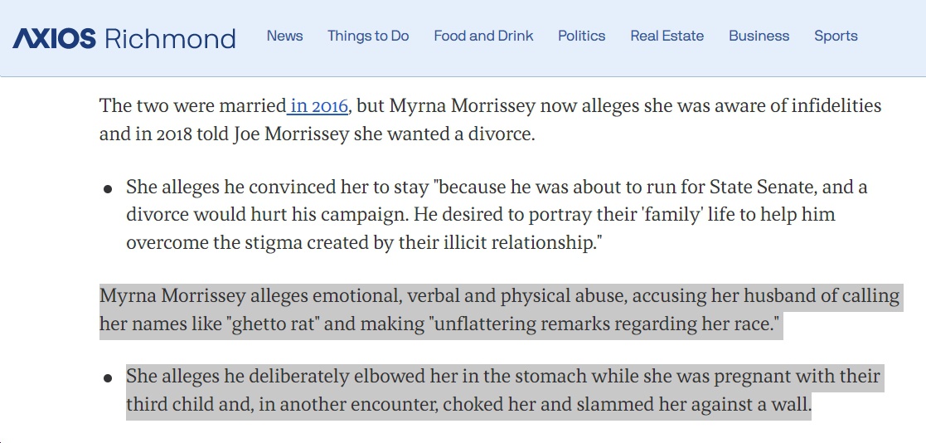Click "The two were married" paragraph text
Viewport: 926px width, 443px height.
click(490, 120)
